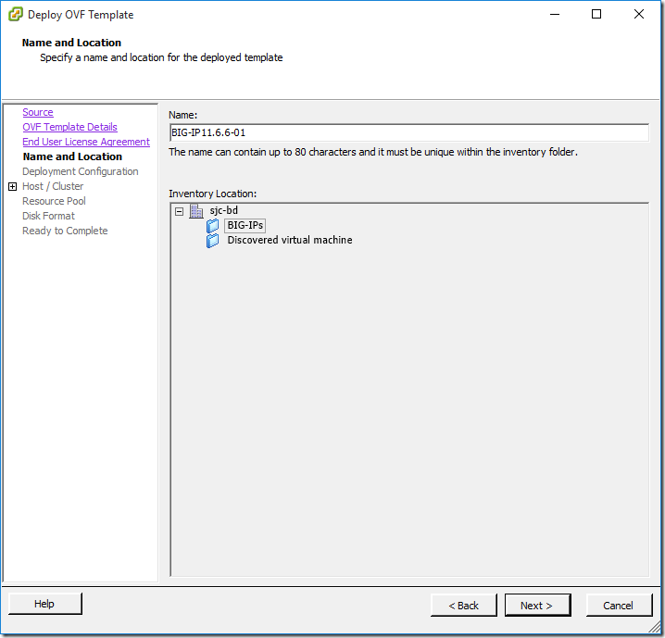Click the Inventory Location label
The width and height of the screenshot is (665, 638).
point(212,194)
